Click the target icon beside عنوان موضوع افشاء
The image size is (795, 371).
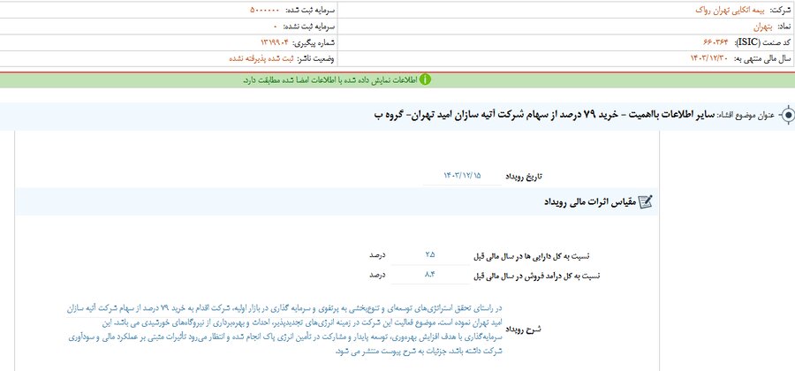[x=784, y=117]
